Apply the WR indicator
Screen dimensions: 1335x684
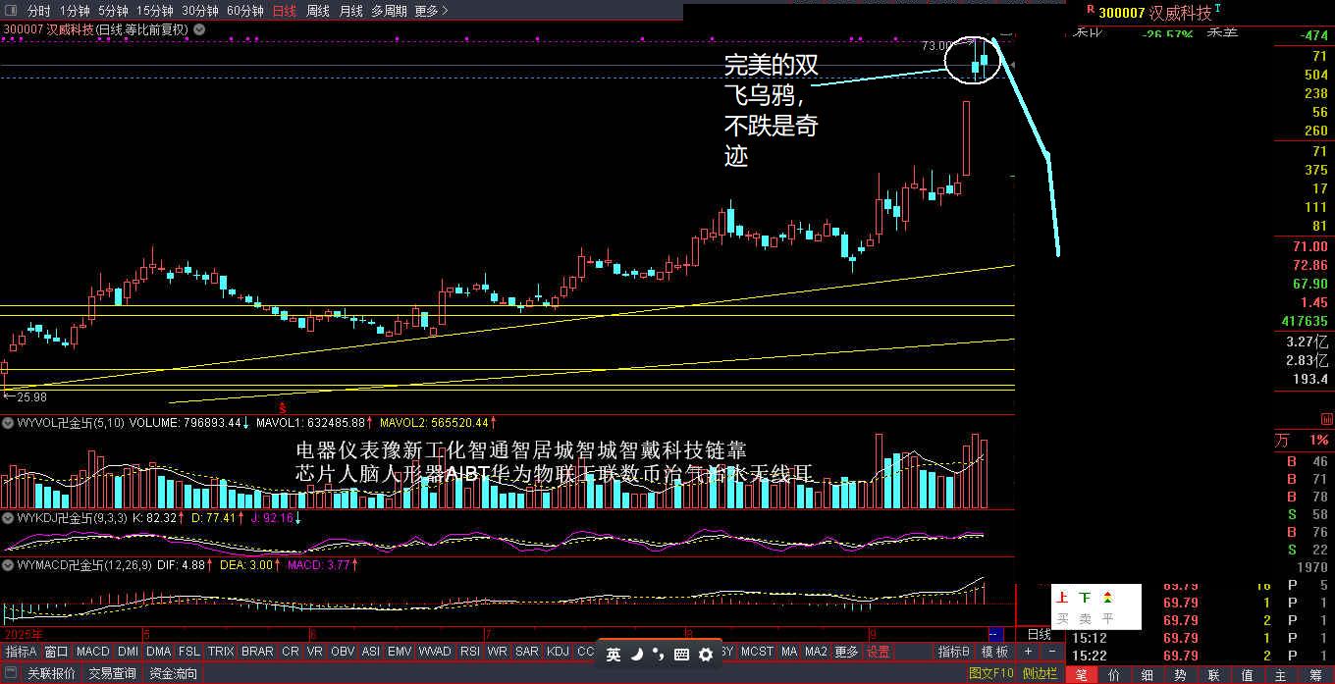click(x=498, y=652)
